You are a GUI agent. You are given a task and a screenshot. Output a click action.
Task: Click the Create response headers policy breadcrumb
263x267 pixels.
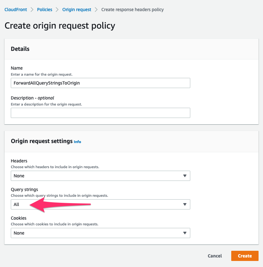coord(132,10)
